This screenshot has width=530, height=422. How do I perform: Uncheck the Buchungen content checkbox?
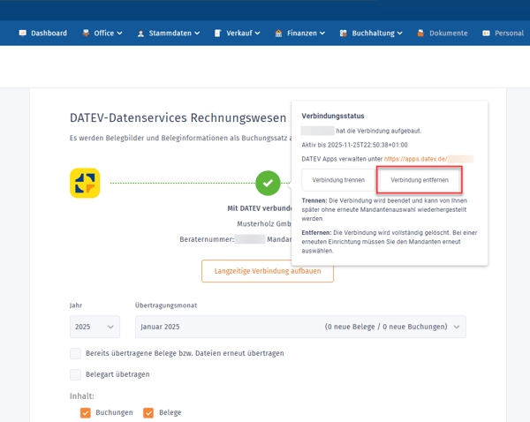pos(86,412)
